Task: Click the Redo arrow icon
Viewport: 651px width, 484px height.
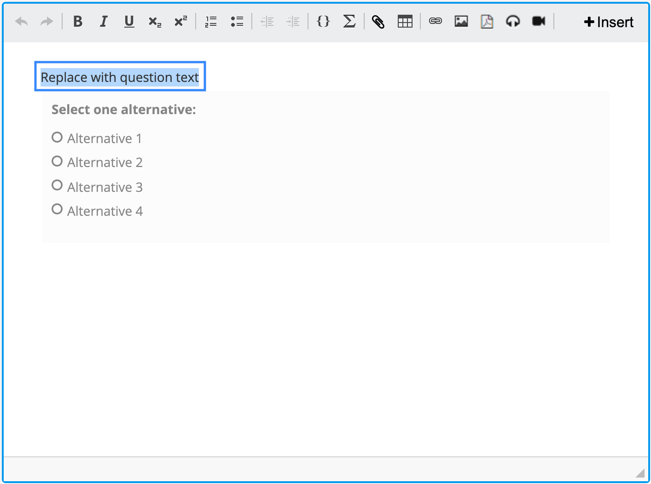Action: [46, 22]
